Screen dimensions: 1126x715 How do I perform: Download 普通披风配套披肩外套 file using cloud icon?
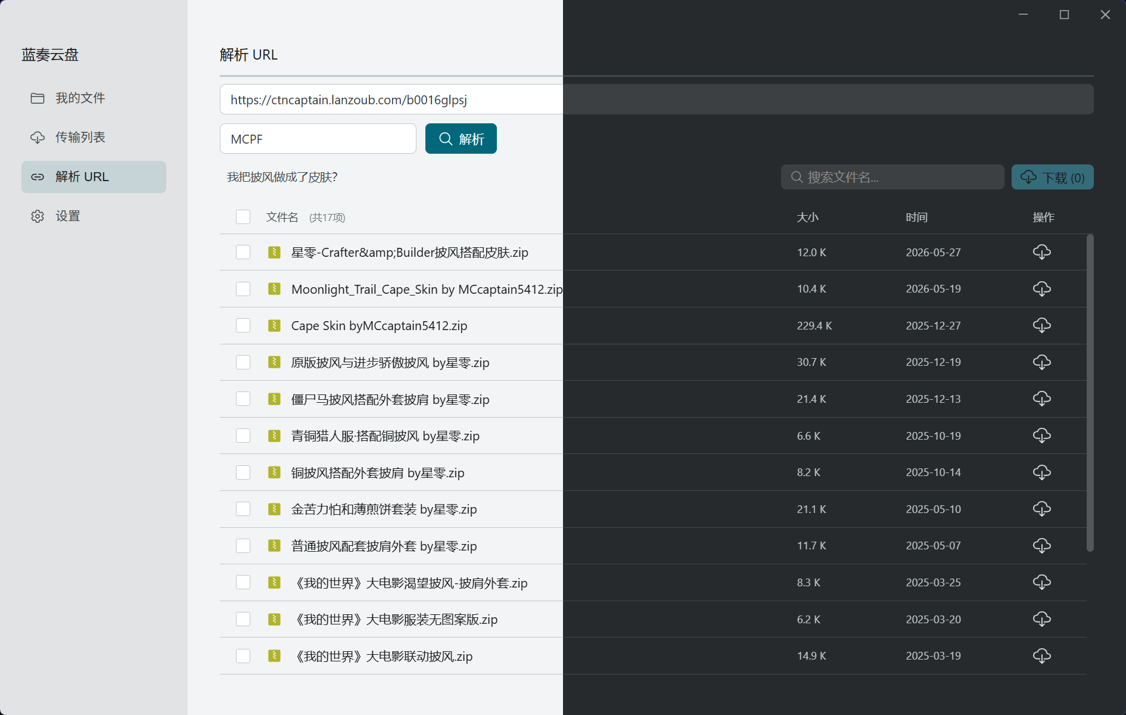click(1041, 546)
